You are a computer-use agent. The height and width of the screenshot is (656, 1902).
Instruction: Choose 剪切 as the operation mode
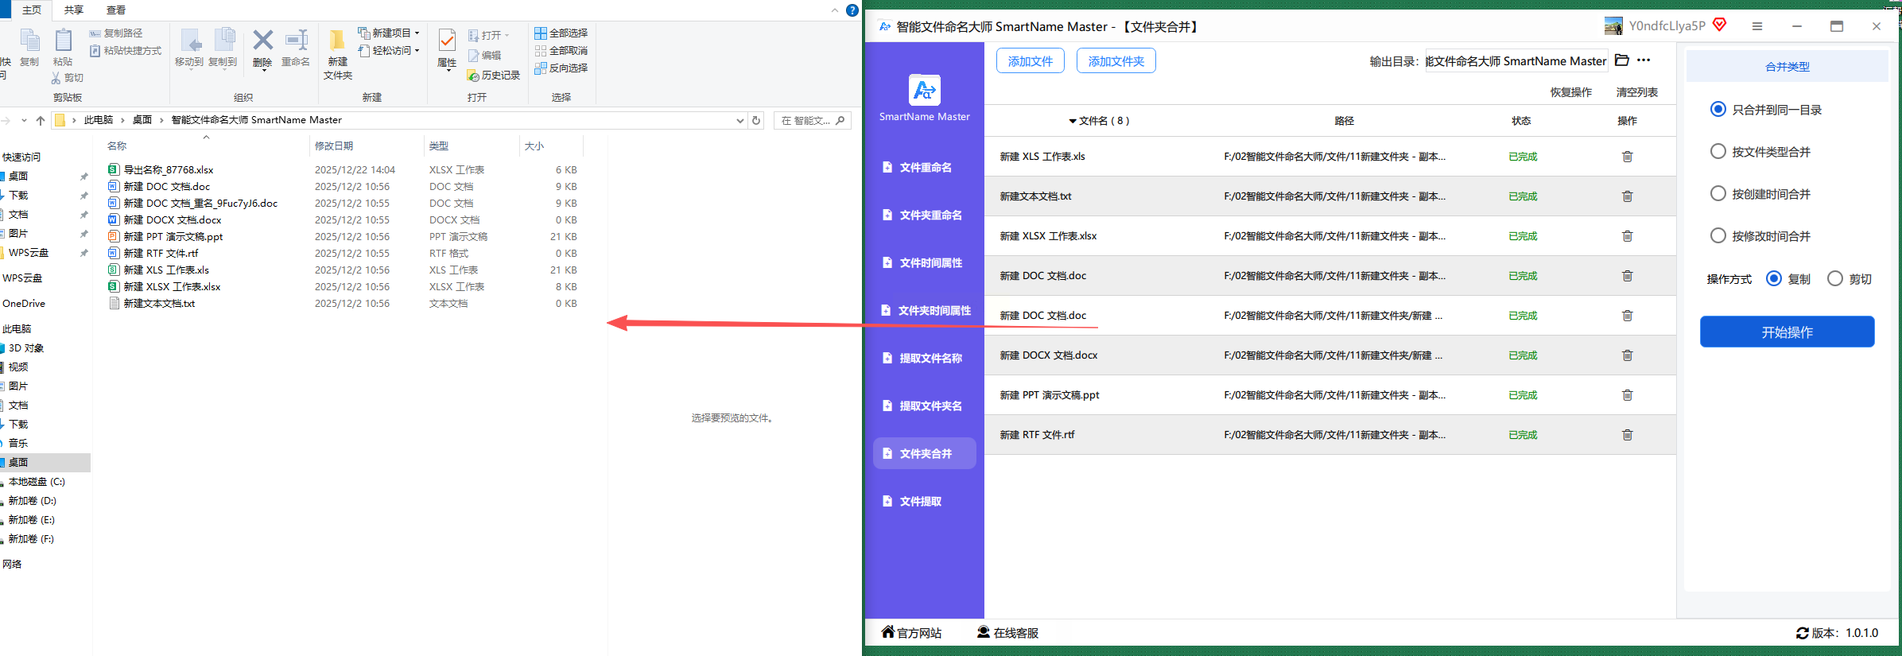(1834, 279)
